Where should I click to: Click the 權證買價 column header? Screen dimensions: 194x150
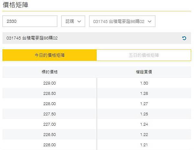pos(144,72)
